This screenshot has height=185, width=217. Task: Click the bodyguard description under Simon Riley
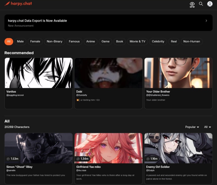[x=36, y=175]
